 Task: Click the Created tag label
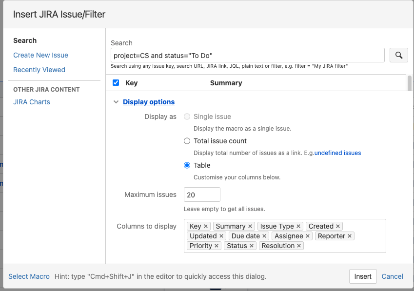click(x=321, y=226)
